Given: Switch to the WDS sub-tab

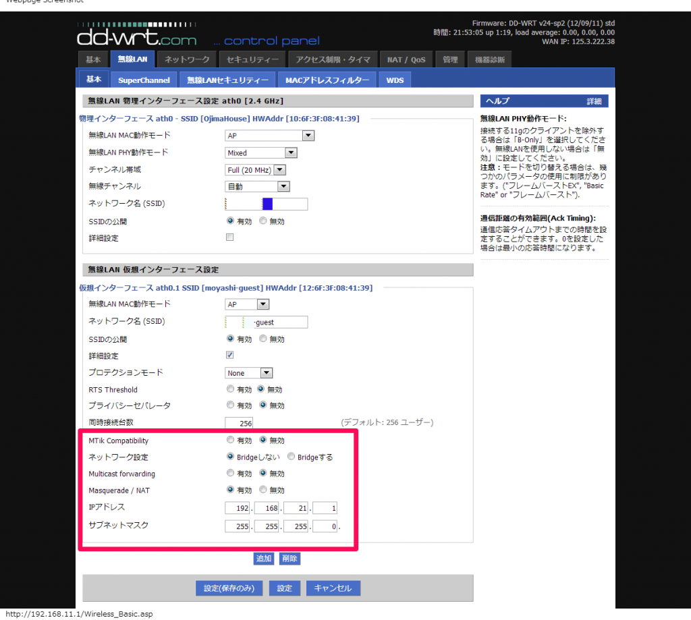Looking at the screenshot, I should (x=395, y=80).
